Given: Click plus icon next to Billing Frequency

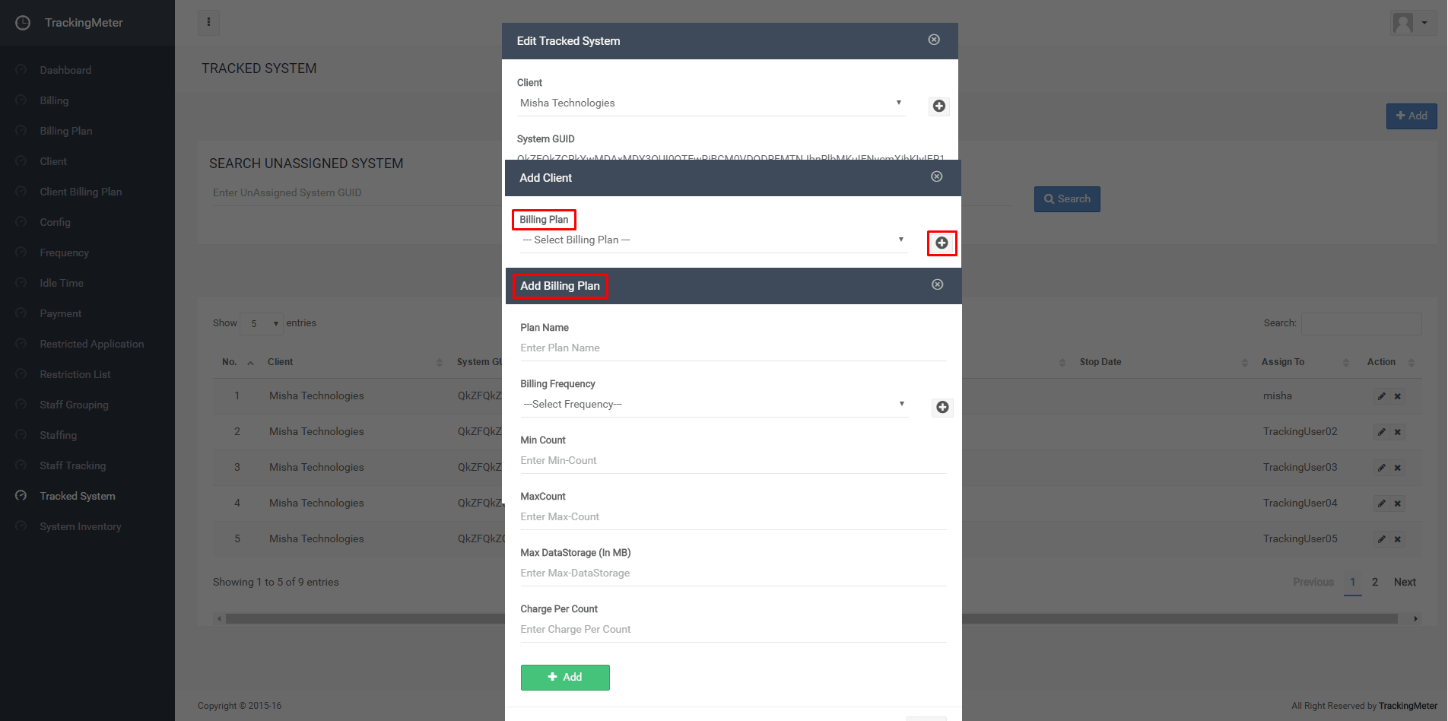Looking at the screenshot, I should pos(942,408).
